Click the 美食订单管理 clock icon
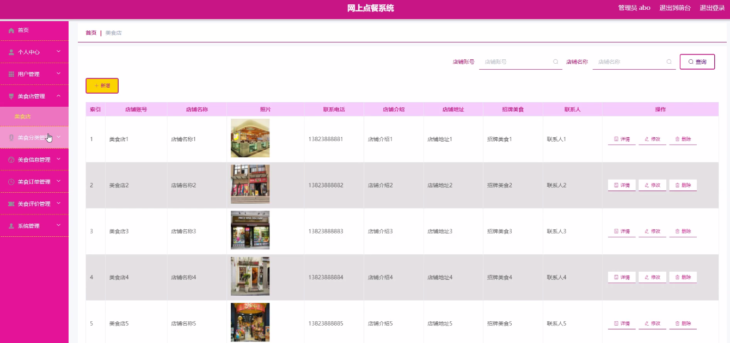The height and width of the screenshot is (343, 730). 10,181
